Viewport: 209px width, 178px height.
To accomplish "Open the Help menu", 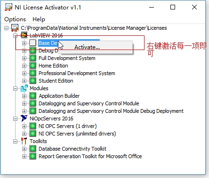I will click(39, 19).
